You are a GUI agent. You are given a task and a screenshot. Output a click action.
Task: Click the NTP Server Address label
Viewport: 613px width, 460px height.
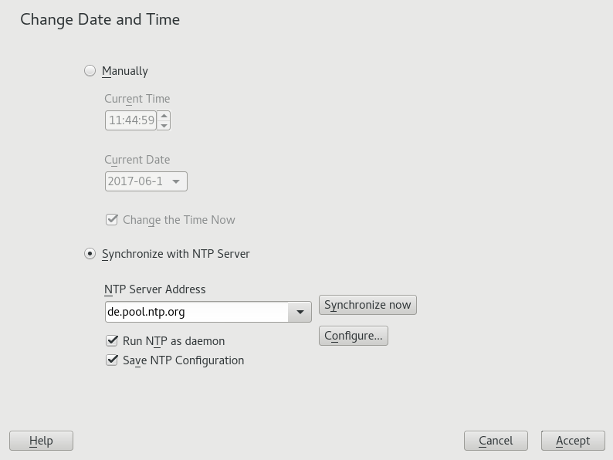pos(155,289)
